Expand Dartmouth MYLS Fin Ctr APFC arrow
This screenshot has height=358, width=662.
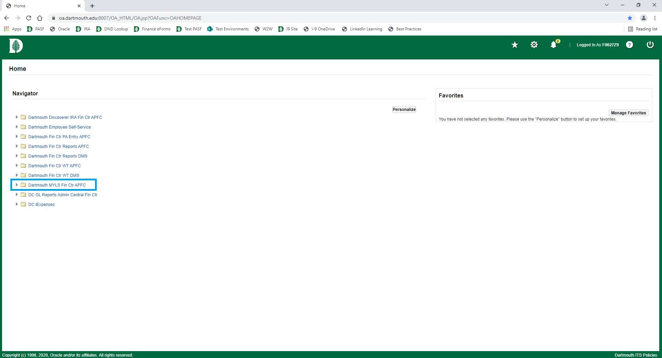tap(17, 185)
